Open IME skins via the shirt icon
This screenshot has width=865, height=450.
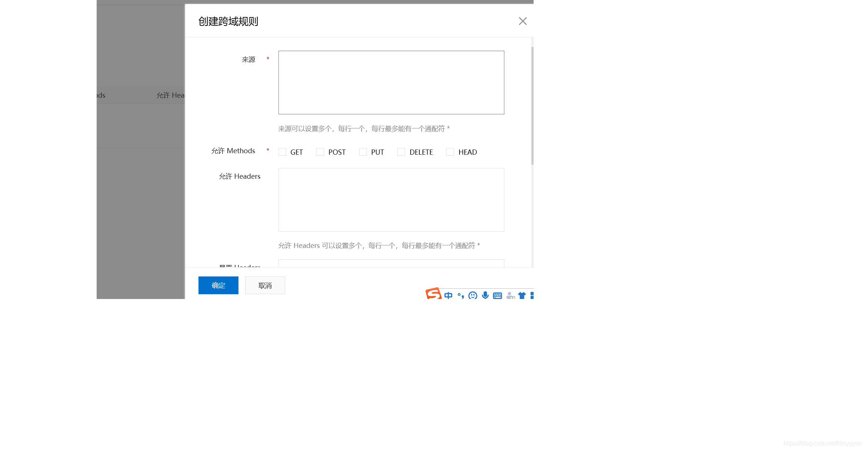coord(522,295)
